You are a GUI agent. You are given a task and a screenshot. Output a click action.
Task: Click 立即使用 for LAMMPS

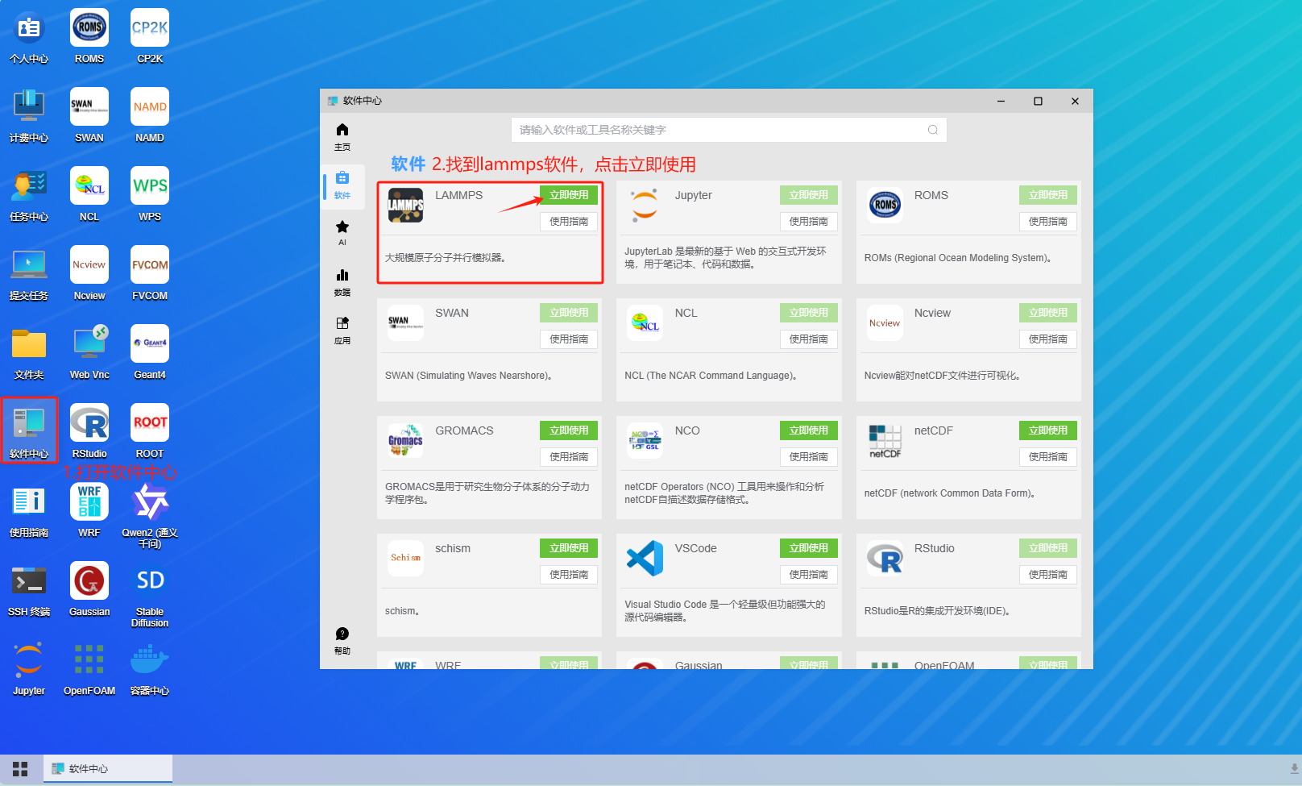click(x=569, y=195)
